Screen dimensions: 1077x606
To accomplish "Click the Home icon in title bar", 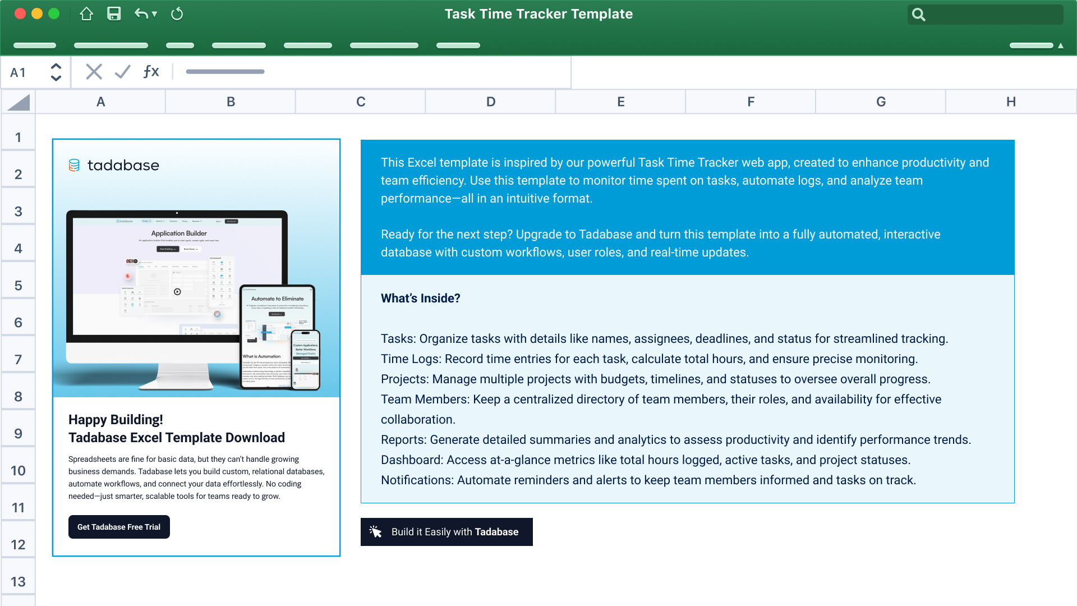I will click(86, 14).
